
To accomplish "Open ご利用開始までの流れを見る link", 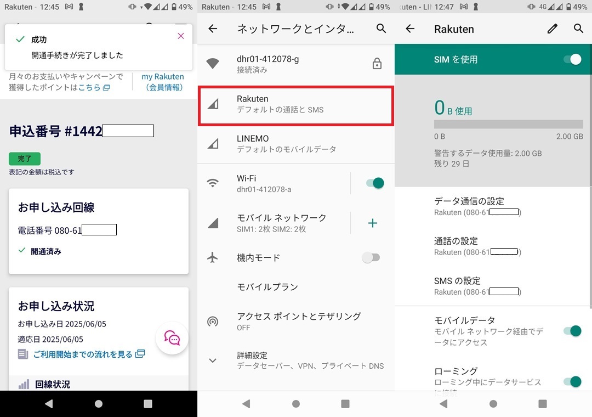I will click(89, 354).
